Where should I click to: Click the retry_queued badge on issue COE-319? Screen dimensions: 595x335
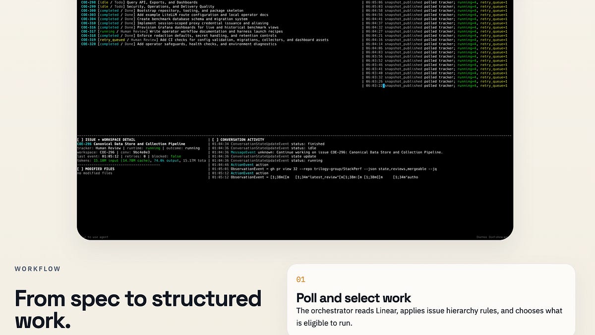click(x=112, y=40)
